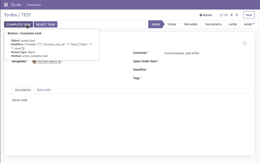The height and width of the screenshot is (163, 260).
Task: Click Mitchell Admin avatar image
Action: pos(34,62)
